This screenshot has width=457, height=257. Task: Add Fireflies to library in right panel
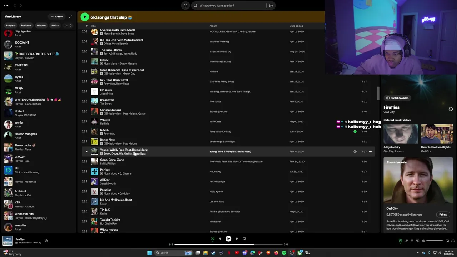pos(451,109)
